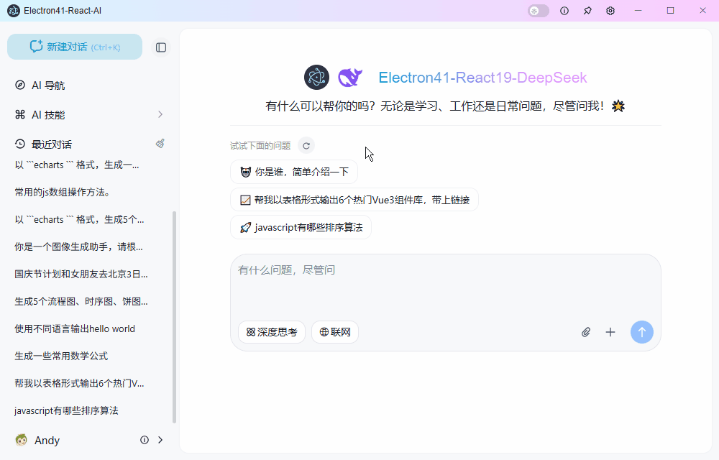Open chat 生成5个流程图、时序图、饼图...
This screenshot has height=460, width=719.
[x=81, y=301]
